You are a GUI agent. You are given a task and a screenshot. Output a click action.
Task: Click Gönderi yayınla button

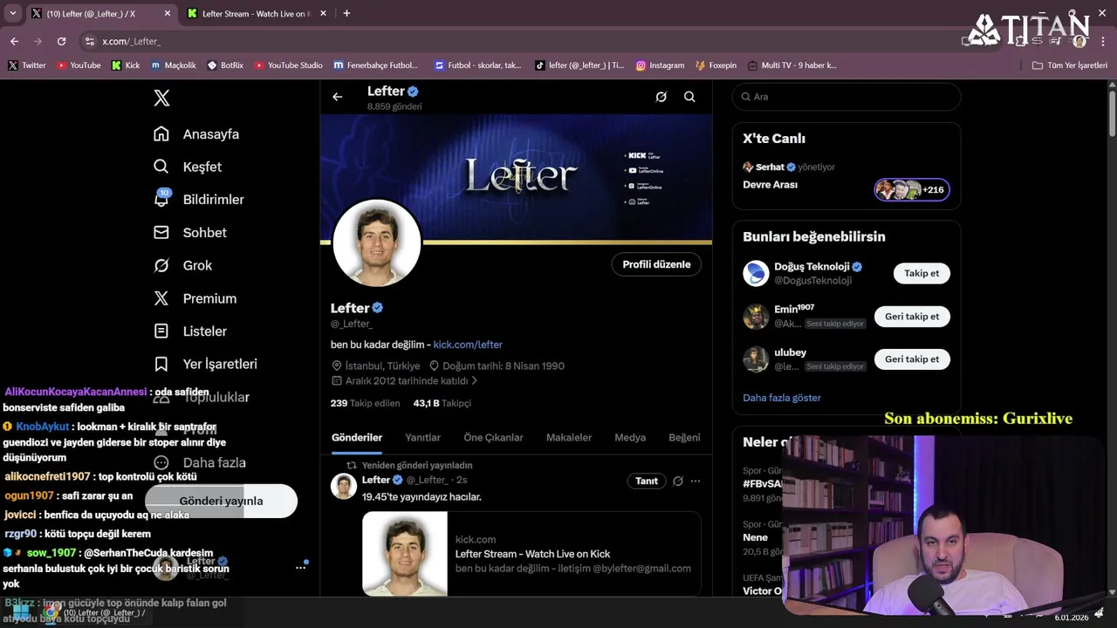(221, 501)
